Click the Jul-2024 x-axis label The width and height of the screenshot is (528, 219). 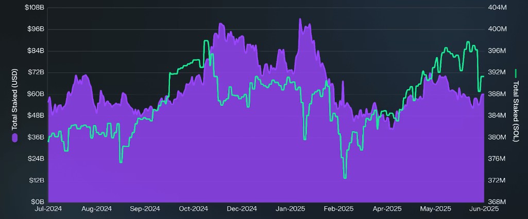pyautogui.click(x=48, y=209)
